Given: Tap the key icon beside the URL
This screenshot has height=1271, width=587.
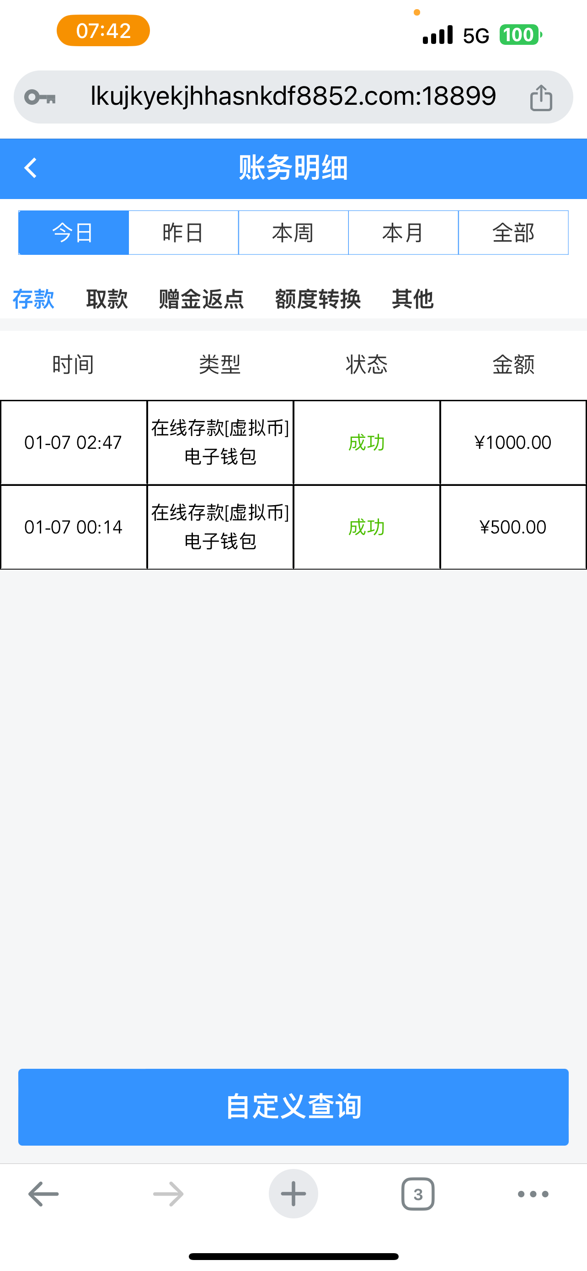Looking at the screenshot, I should coord(40,97).
